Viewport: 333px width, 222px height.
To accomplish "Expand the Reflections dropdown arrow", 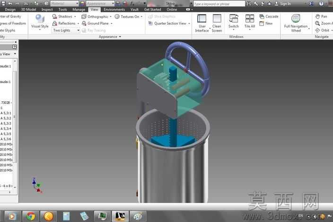I will 78,24.
